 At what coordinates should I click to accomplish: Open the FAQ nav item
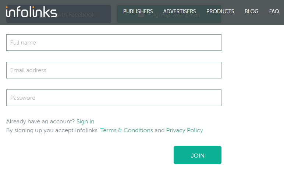tap(274, 11)
